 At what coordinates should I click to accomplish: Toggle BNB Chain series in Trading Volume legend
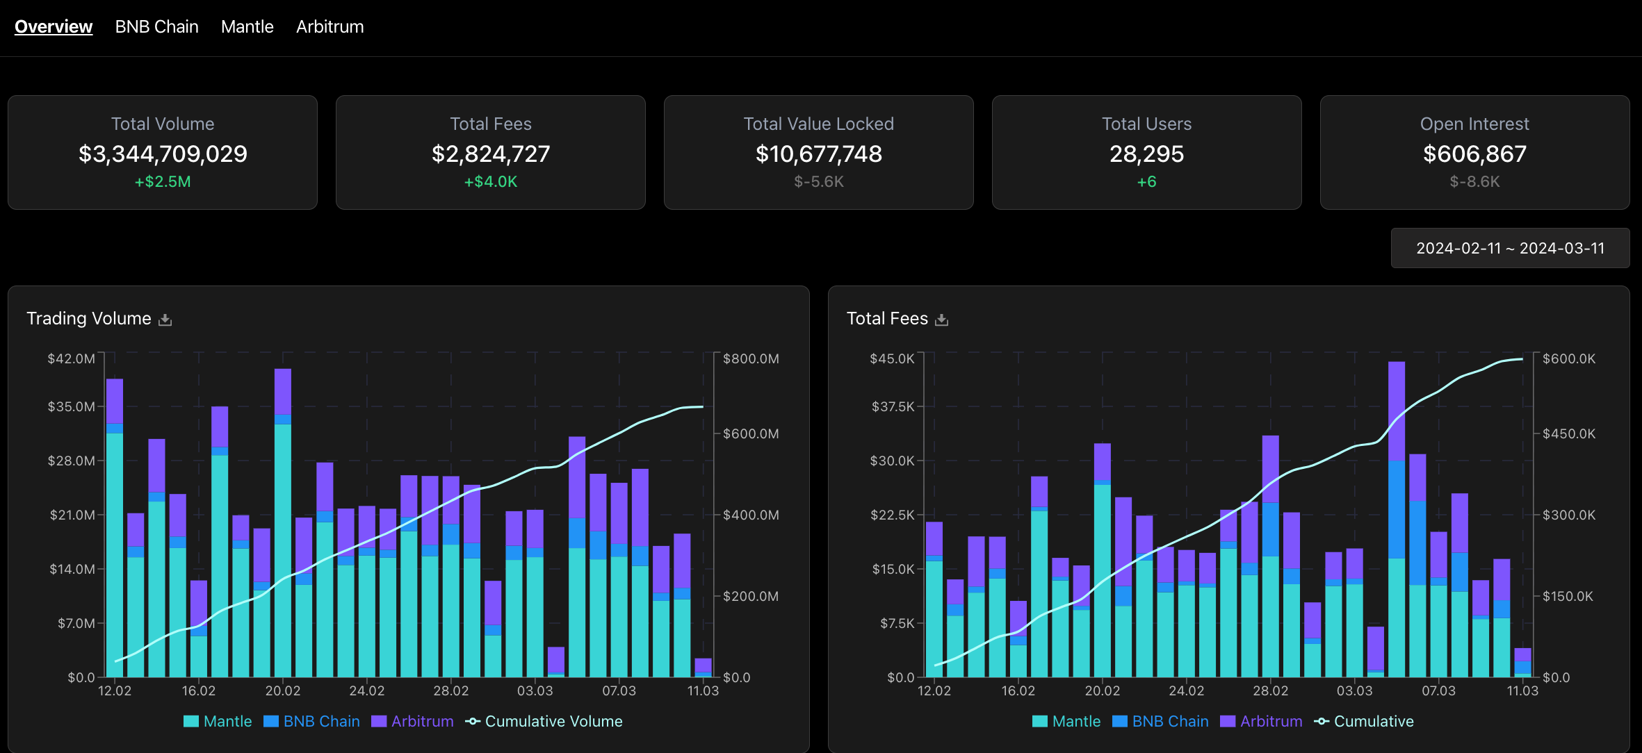click(312, 721)
